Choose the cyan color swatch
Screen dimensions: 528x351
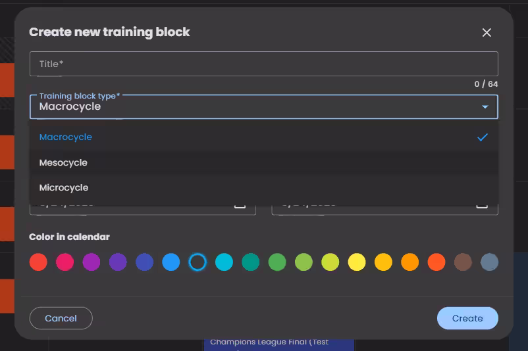coord(224,262)
